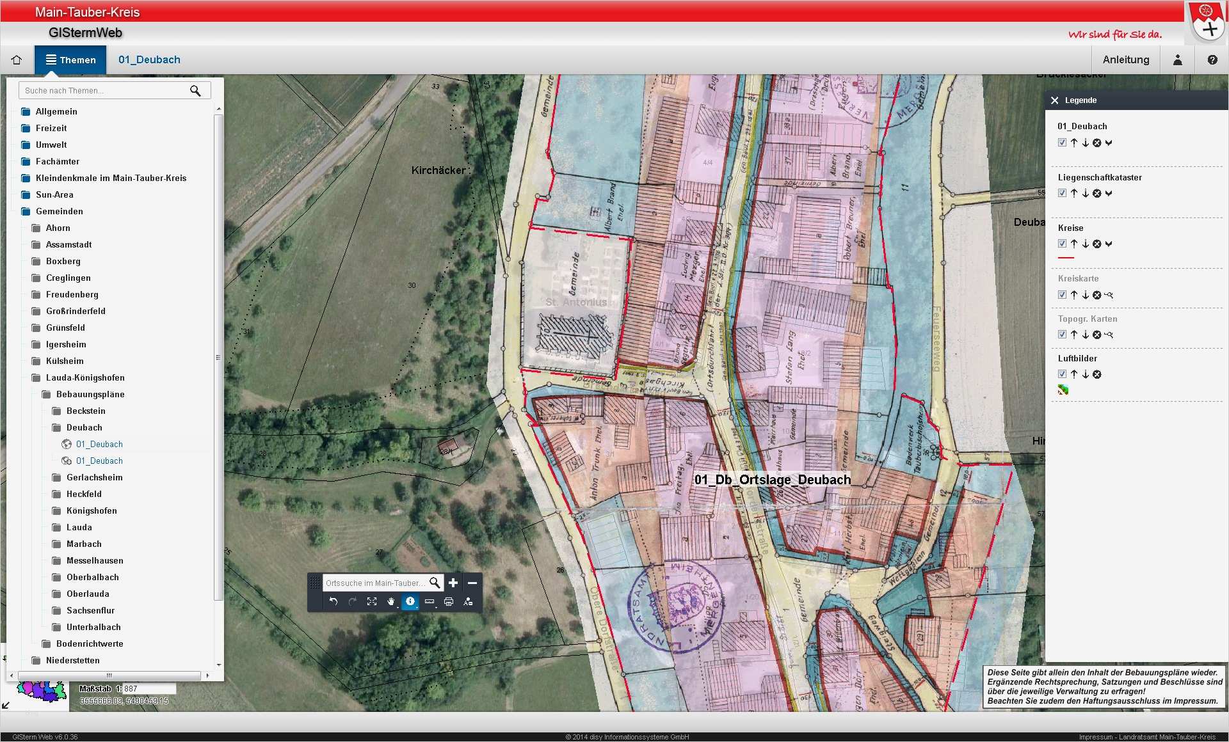1229x742 pixels.
Task: Select the pan hand tool
Action: pyautogui.click(x=390, y=601)
